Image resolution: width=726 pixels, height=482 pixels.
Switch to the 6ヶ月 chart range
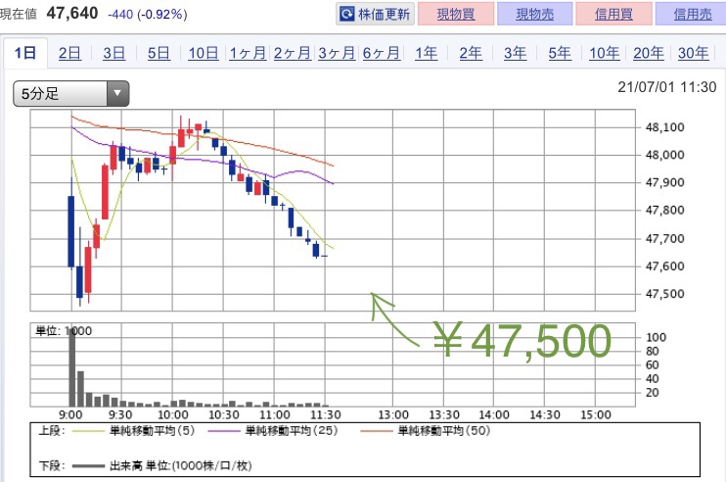tap(381, 53)
